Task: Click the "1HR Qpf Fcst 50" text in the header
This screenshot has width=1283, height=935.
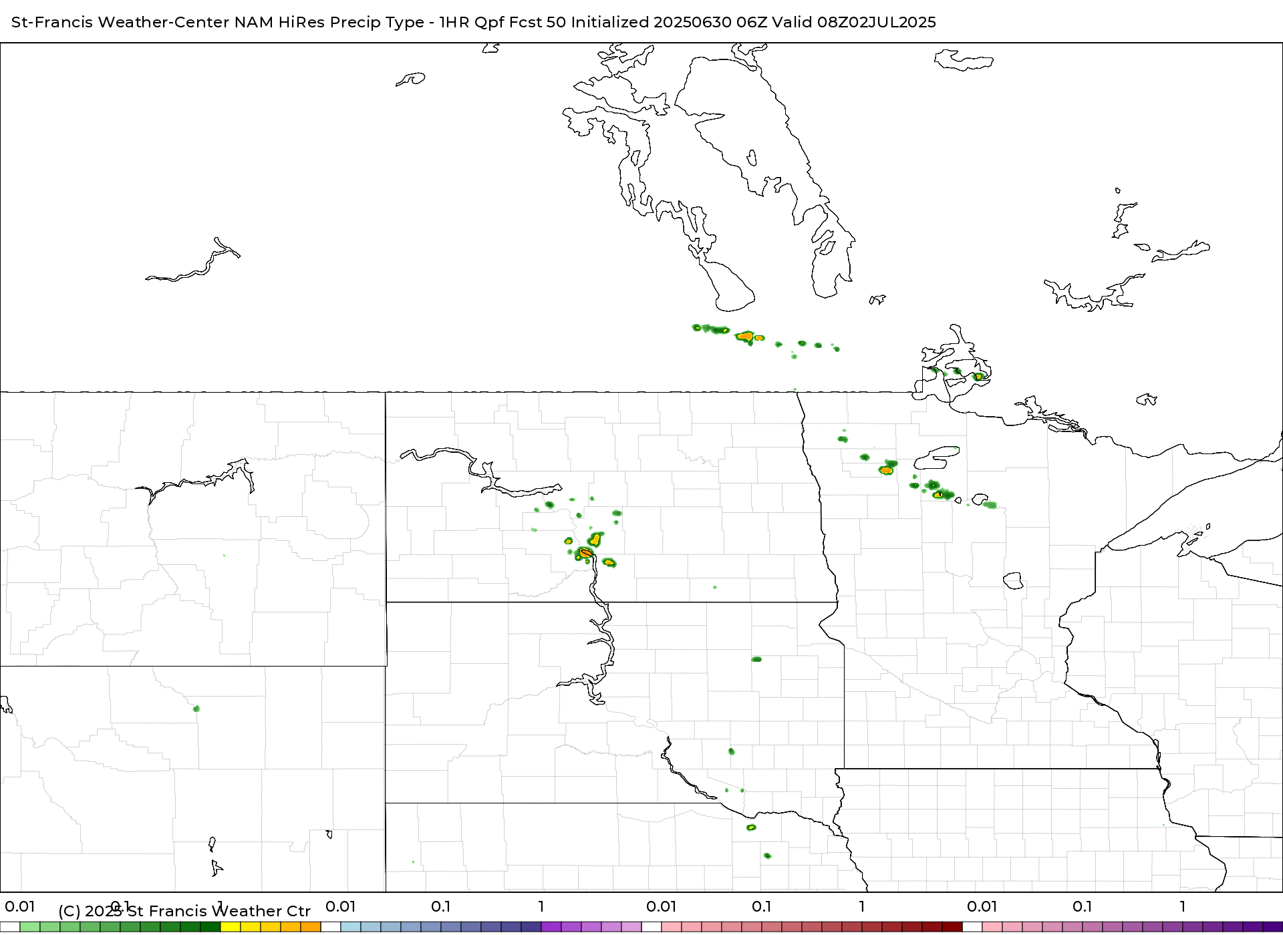Action: [x=503, y=23]
